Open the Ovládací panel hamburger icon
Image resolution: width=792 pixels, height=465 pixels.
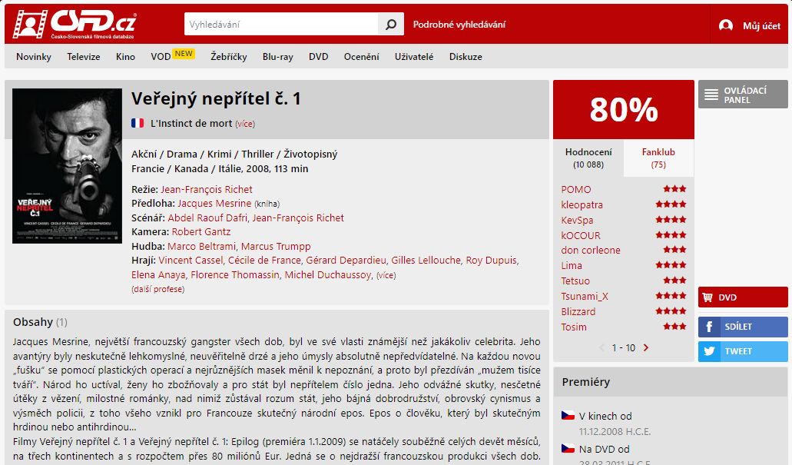(711, 95)
